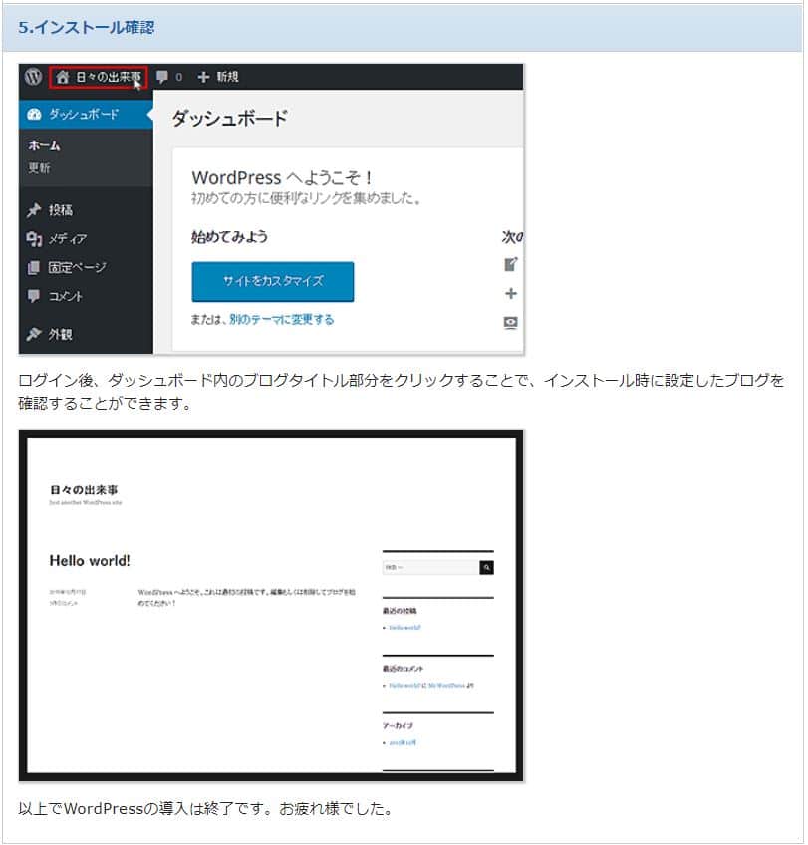Open 更新 in the dashboard submenu
Image resolution: width=808 pixels, height=845 pixels.
click(40, 167)
